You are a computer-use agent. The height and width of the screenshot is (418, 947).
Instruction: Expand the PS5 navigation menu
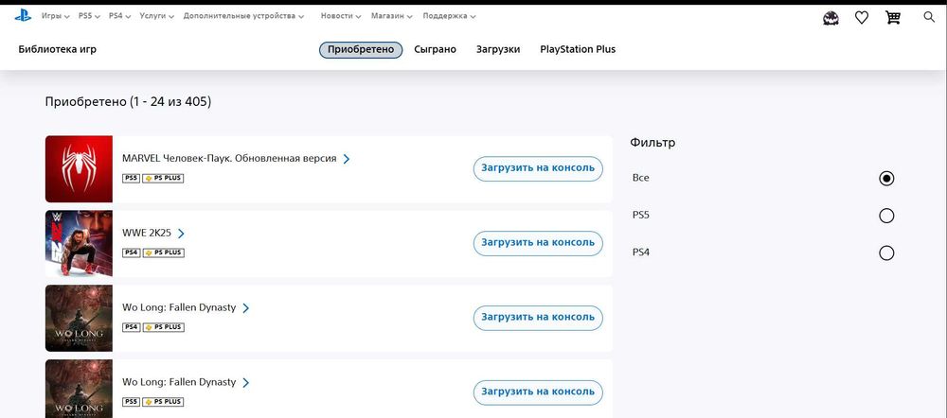tap(89, 16)
